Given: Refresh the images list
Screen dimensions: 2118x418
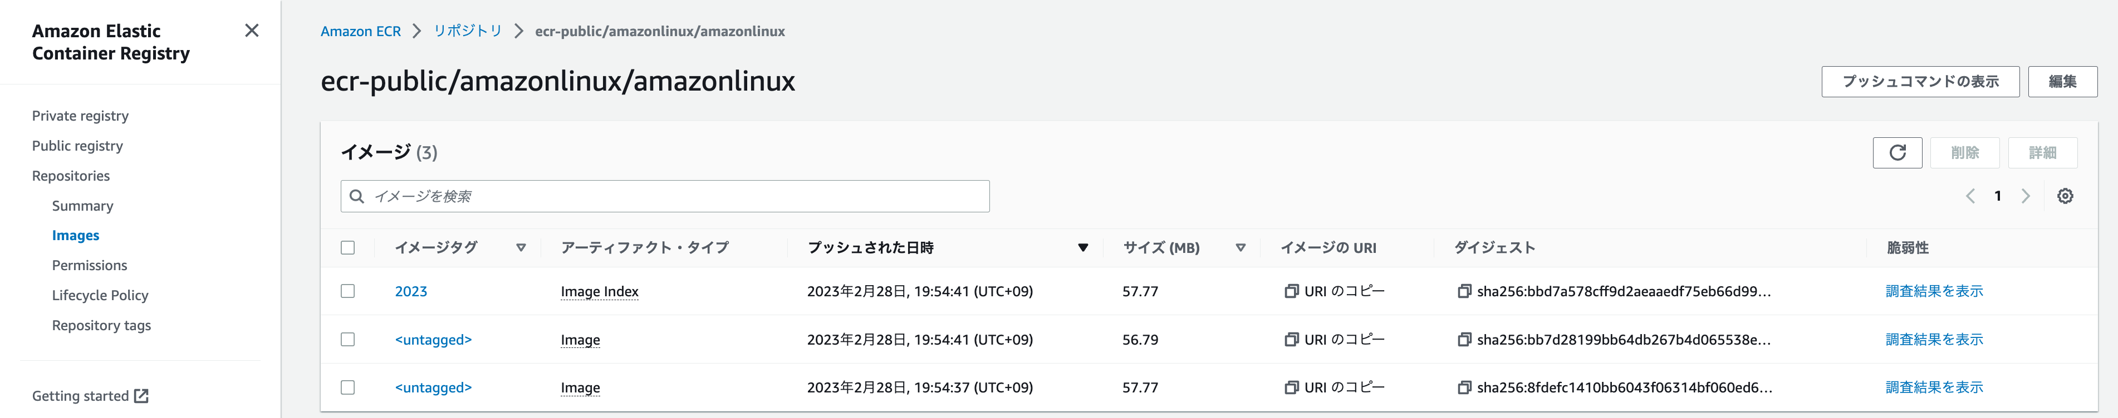Looking at the screenshot, I should coord(1897,153).
